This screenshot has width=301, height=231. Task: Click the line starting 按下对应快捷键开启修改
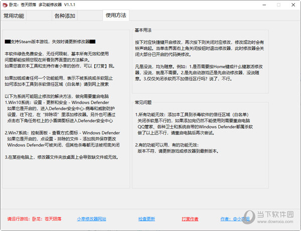tap(199, 42)
